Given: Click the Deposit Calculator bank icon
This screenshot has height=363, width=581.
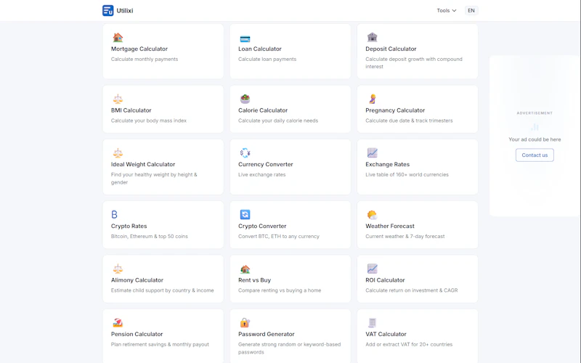Looking at the screenshot, I should (x=372, y=37).
